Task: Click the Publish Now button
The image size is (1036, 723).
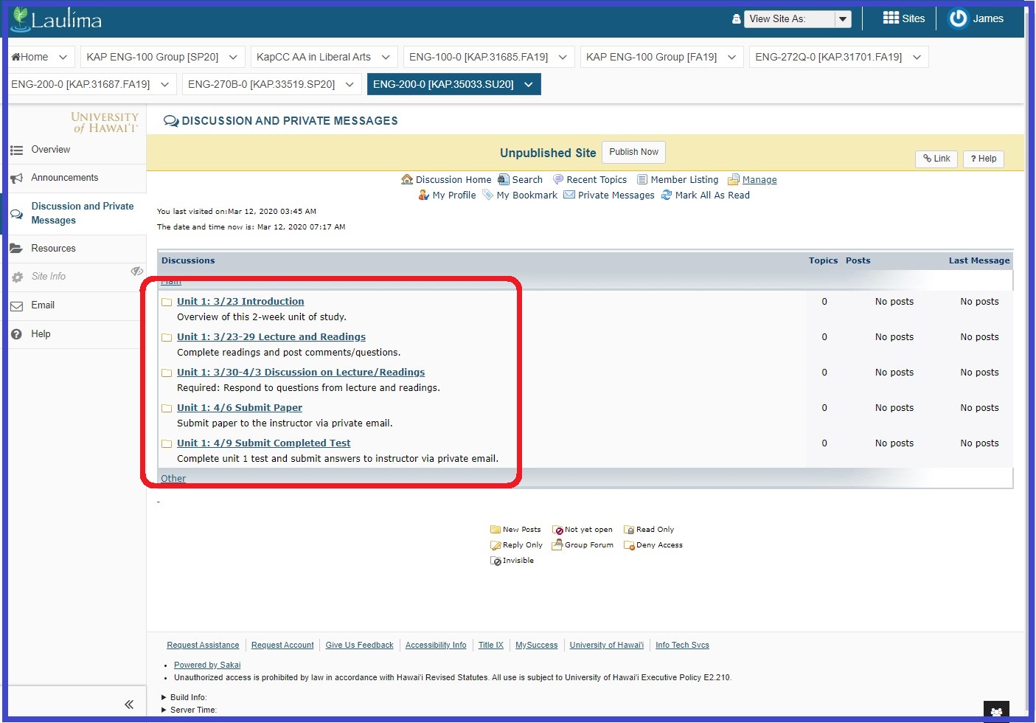Action: pos(633,152)
